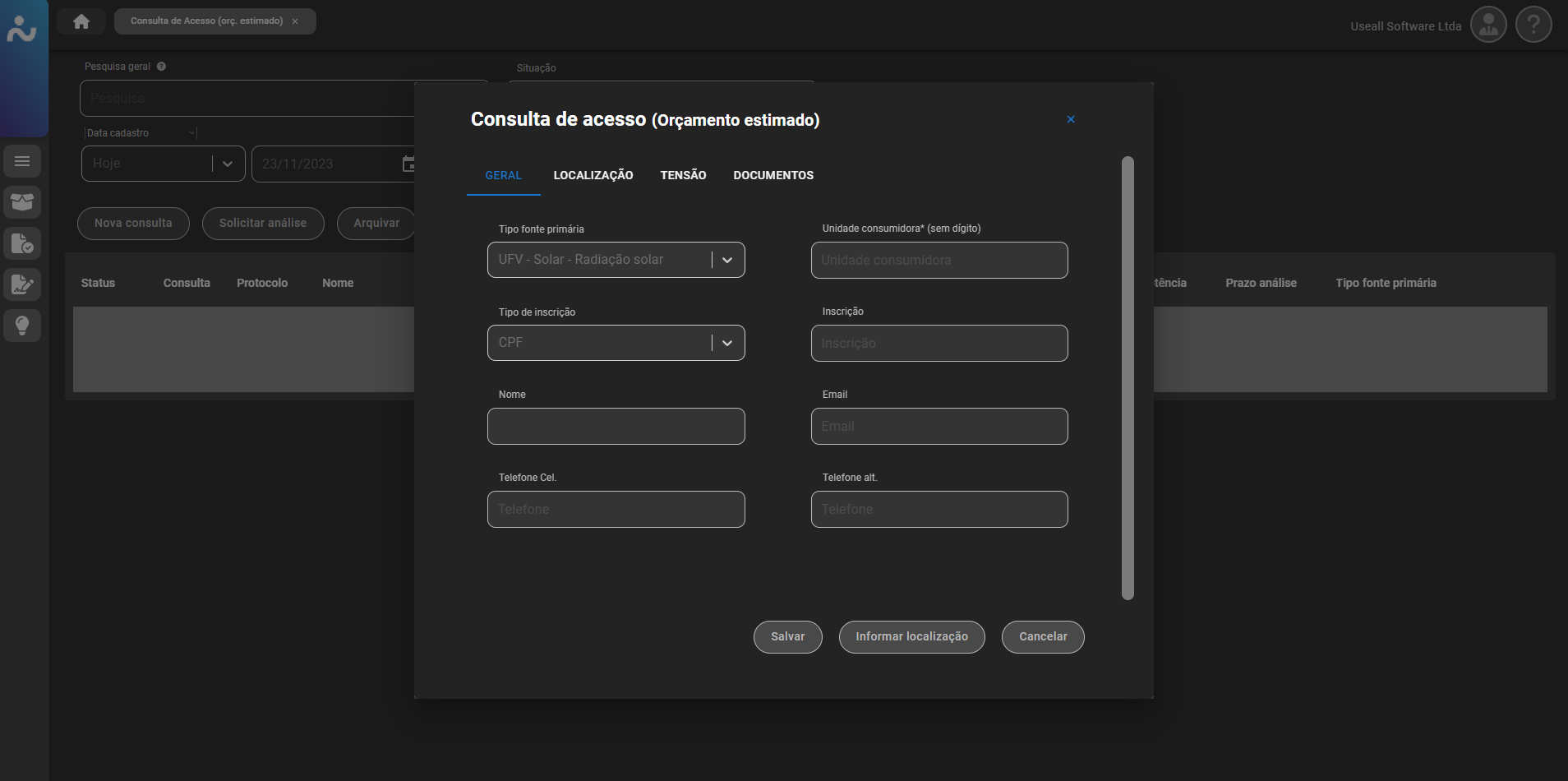Click the home icon in top bar
1568x781 pixels.
pyautogui.click(x=81, y=21)
